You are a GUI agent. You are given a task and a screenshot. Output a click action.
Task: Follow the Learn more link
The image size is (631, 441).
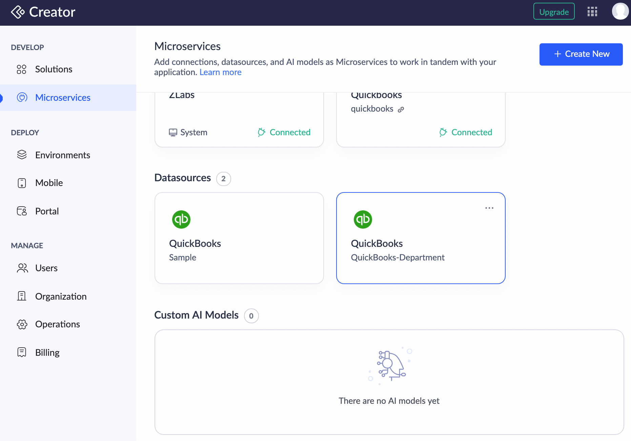[220, 72]
